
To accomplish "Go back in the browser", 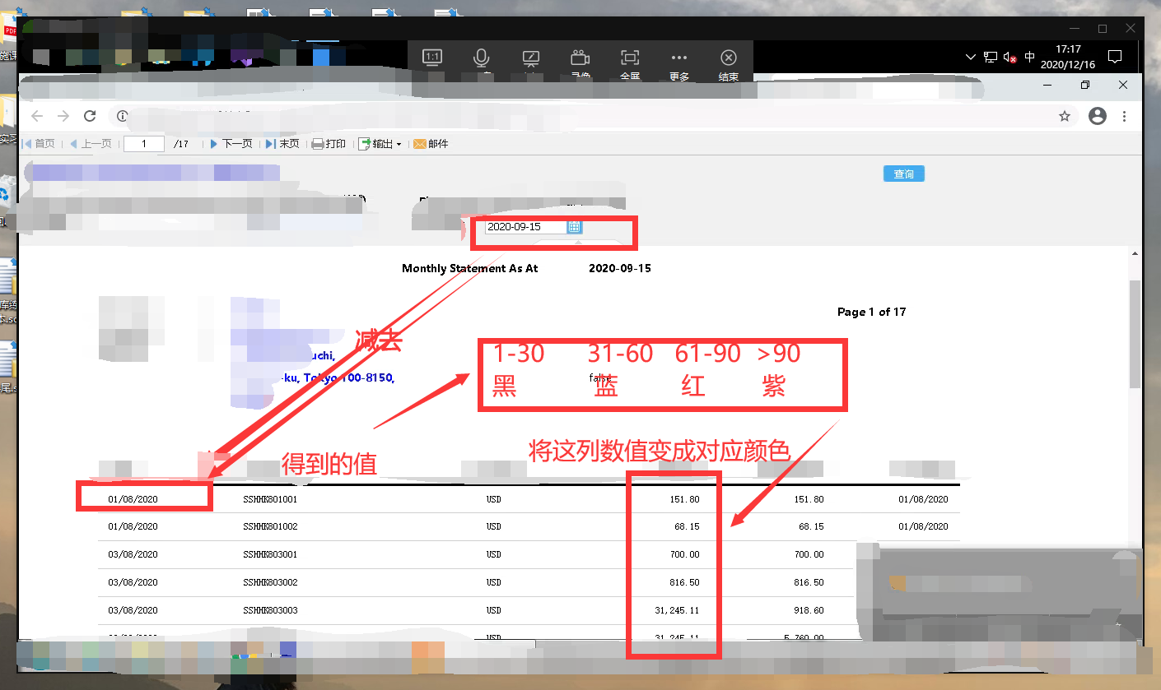I will pyautogui.click(x=37, y=116).
